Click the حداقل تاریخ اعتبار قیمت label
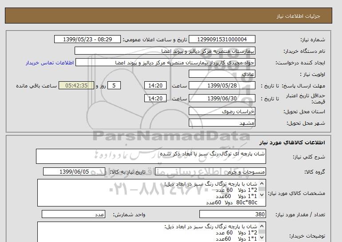The height and width of the screenshot is (242, 342). (x=306, y=99)
